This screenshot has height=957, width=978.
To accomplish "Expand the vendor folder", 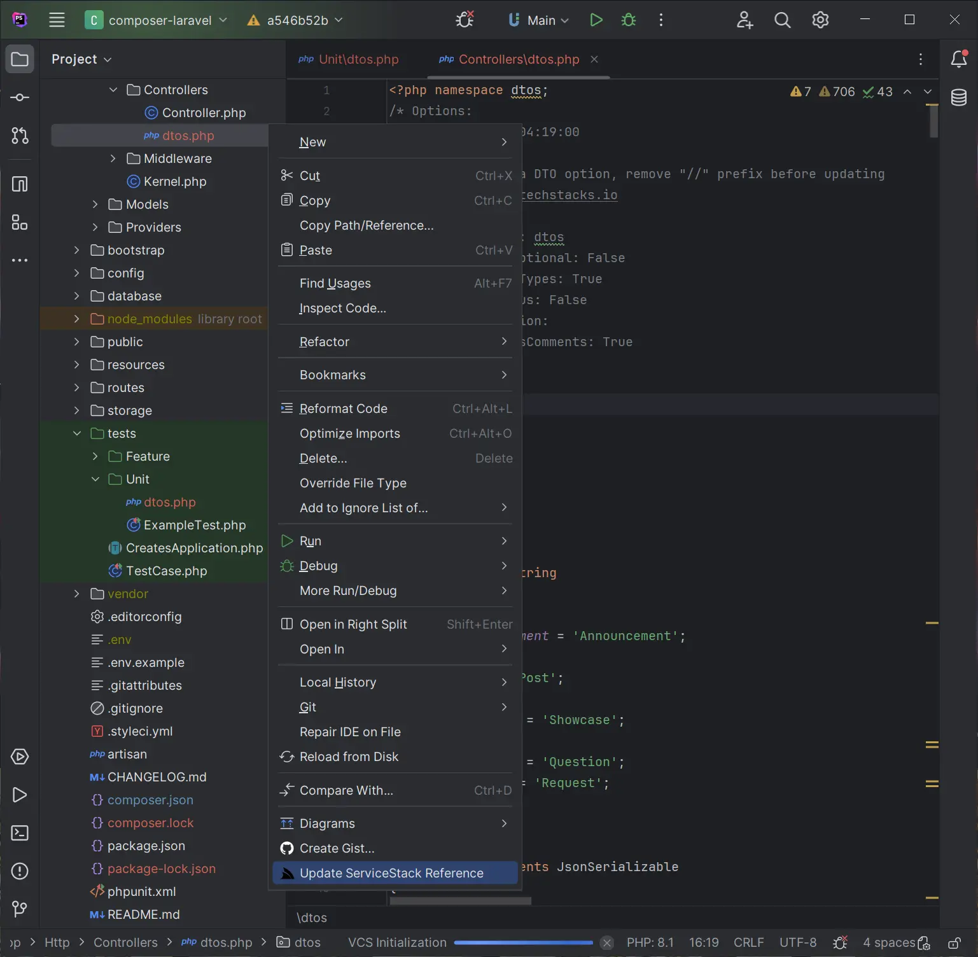I will [x=77, y=594].
